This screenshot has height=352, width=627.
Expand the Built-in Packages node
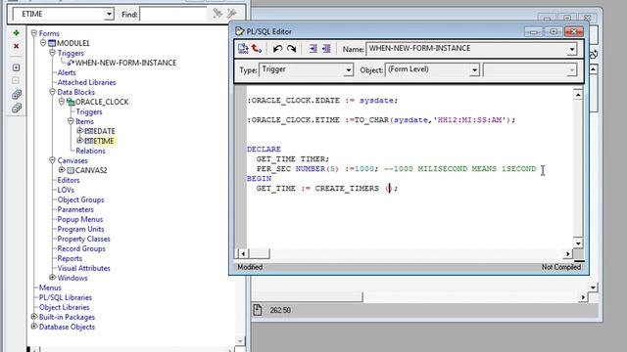click(34, 317)
